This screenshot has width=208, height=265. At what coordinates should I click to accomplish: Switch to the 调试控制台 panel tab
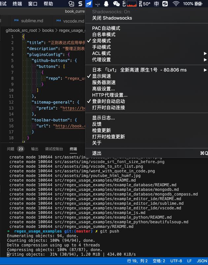tap(54, 149)
